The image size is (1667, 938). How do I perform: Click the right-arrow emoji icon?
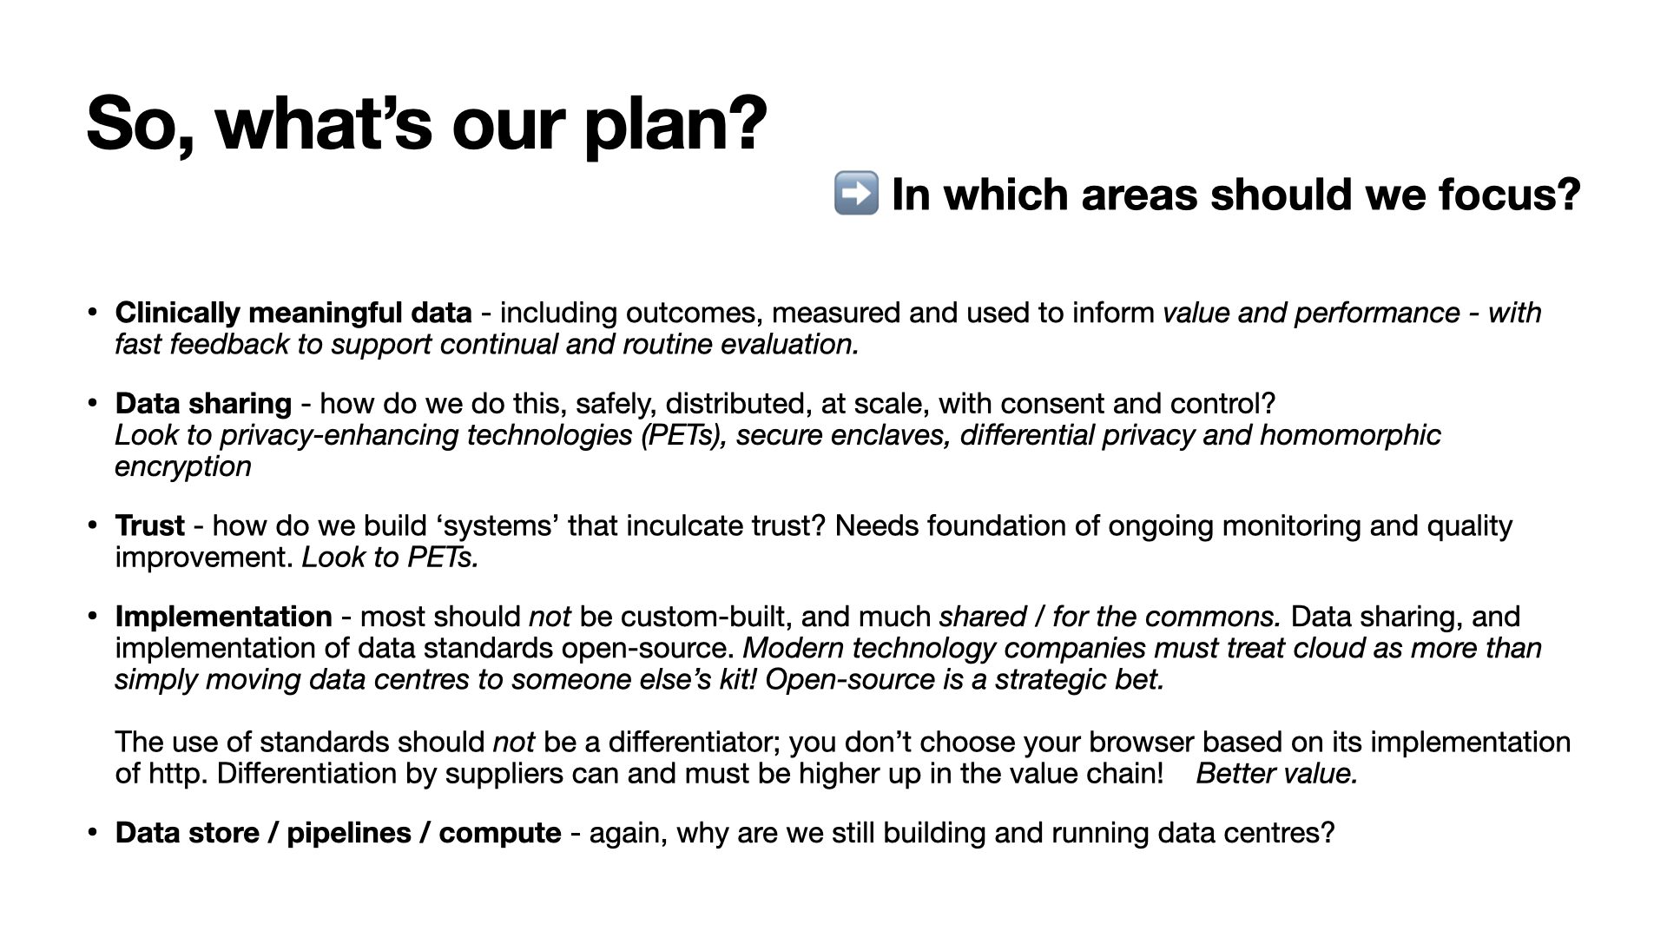click(x=855, y=193)
